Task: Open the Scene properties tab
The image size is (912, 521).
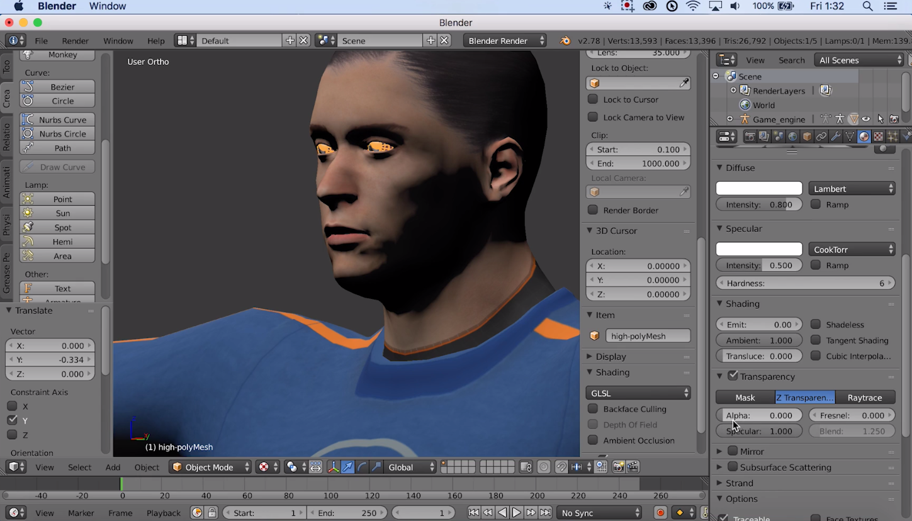Action: click(x=779, y=137)
